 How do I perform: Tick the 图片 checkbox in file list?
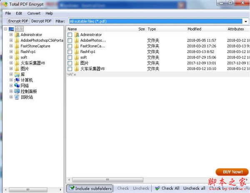tap(70, 63)
